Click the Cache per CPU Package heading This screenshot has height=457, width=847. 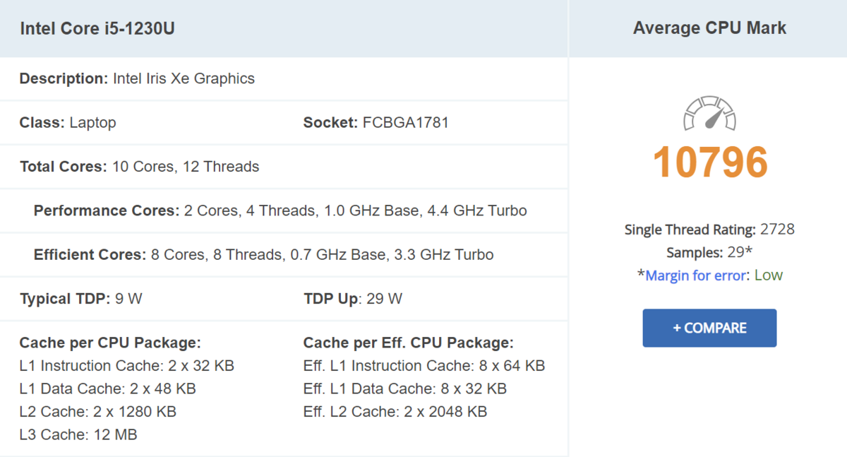tap(110, 343)
